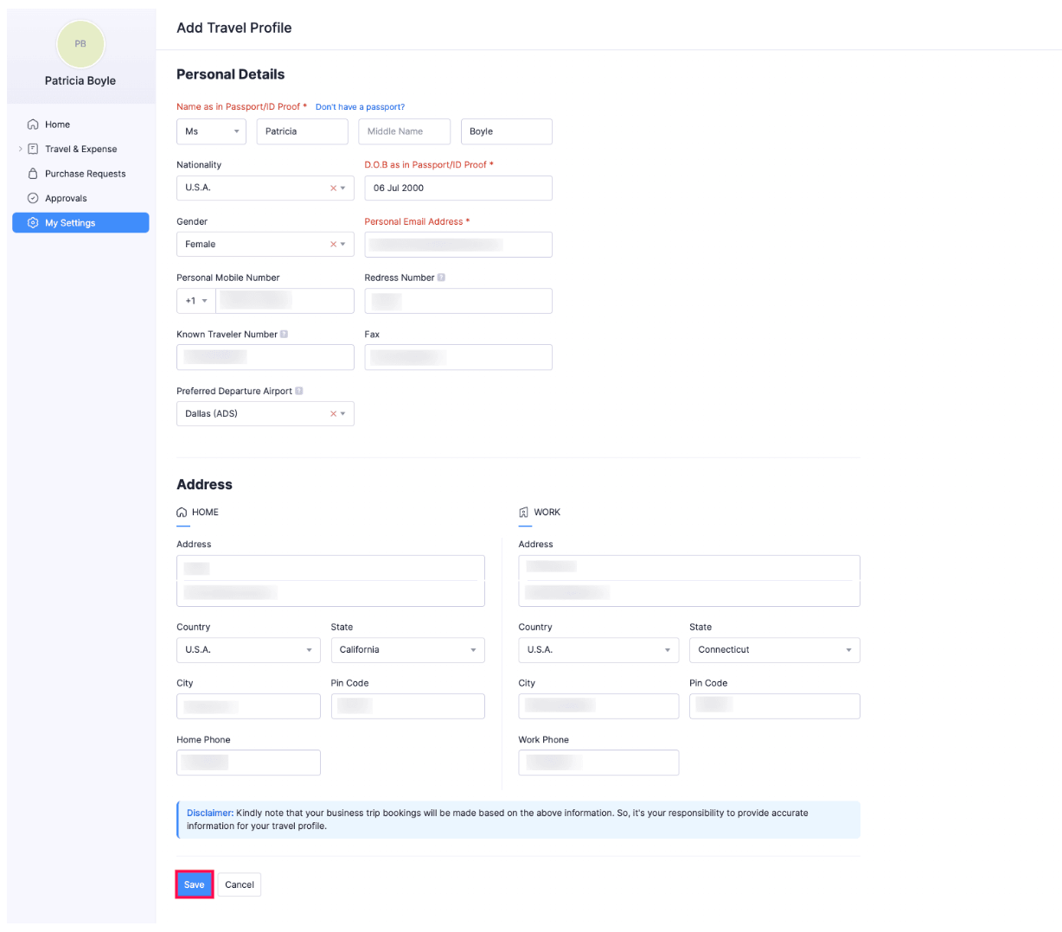Click the Redress Number info tooltip icon
The image size is (1062, 932).
442,277
